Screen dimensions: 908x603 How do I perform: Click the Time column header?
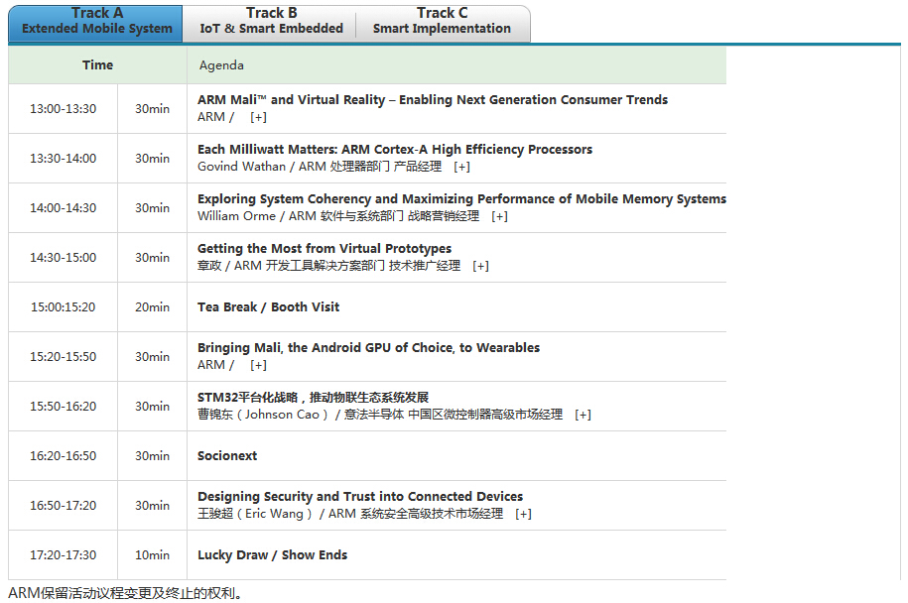(97, 65)
